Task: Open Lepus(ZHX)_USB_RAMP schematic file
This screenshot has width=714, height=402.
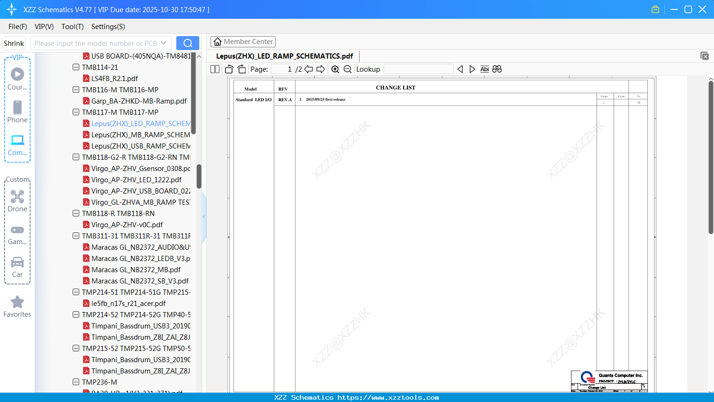Action: [141, 146]
